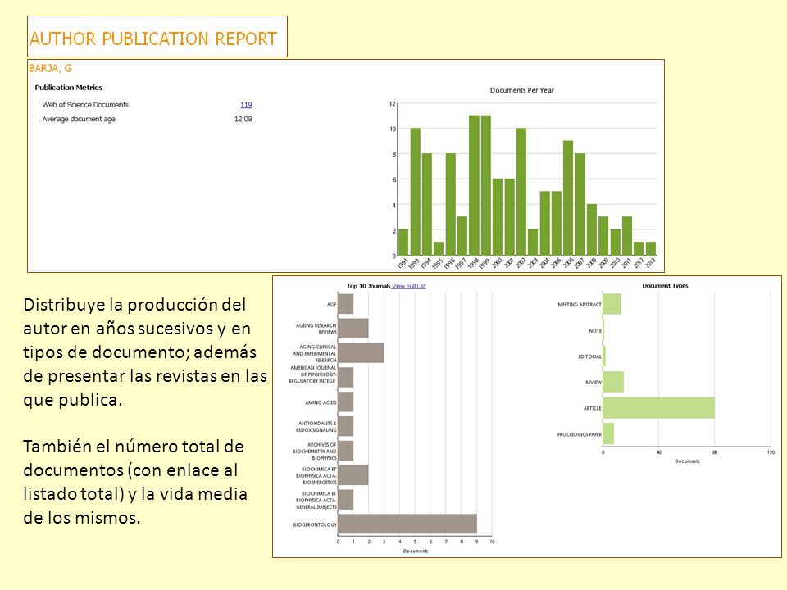787x590 pixels.
Task: Click the 1993 bar in Documents Per Year
Action: [415, 192]
